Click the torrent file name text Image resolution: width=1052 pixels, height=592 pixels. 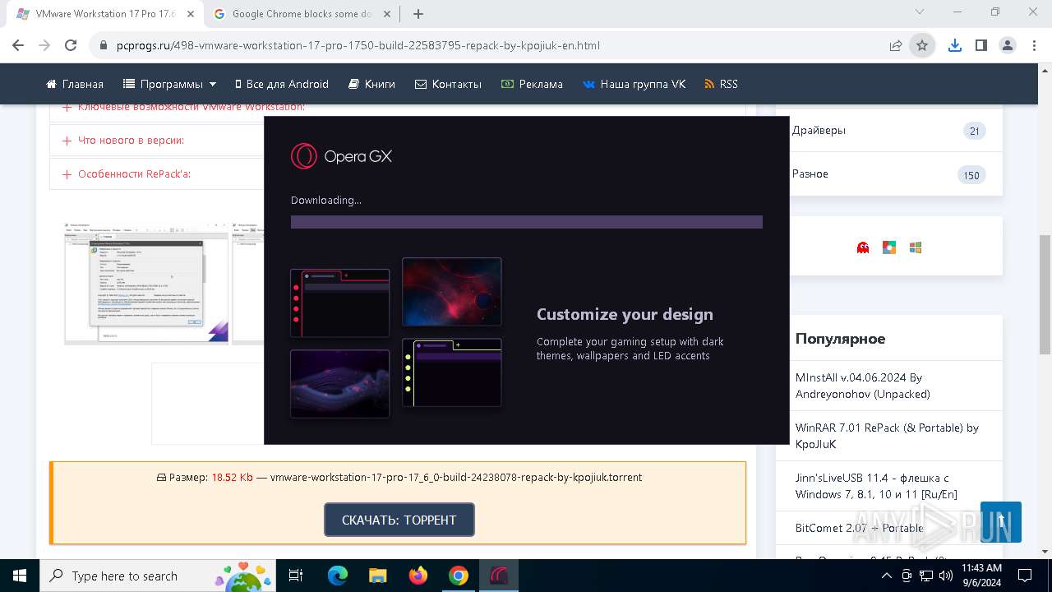pyautogui.click(x=456, y=477)
